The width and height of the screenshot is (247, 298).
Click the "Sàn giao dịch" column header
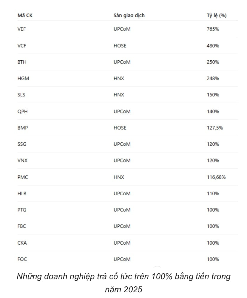(129, 16)
